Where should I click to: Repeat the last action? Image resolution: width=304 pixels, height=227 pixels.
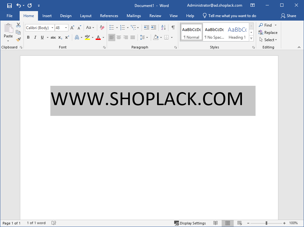[30, 5]
